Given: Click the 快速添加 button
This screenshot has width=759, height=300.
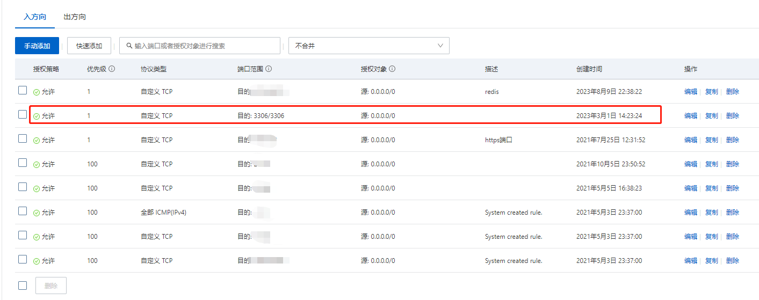Looking at the screenshot, I should [89, 46].
